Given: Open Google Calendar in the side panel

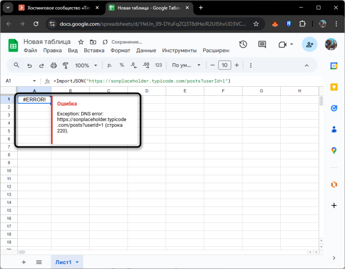Looking at the screenshot, I should tap(334, 66).
